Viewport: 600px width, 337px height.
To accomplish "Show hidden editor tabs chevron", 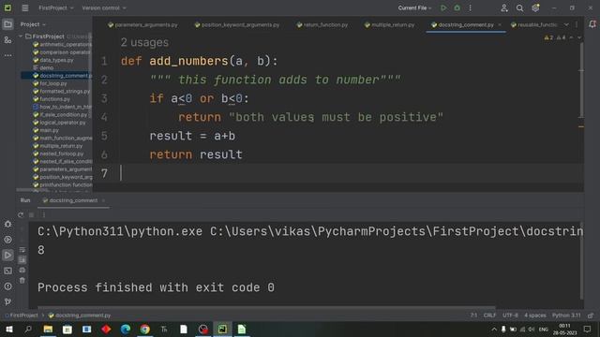I will 566,24.
